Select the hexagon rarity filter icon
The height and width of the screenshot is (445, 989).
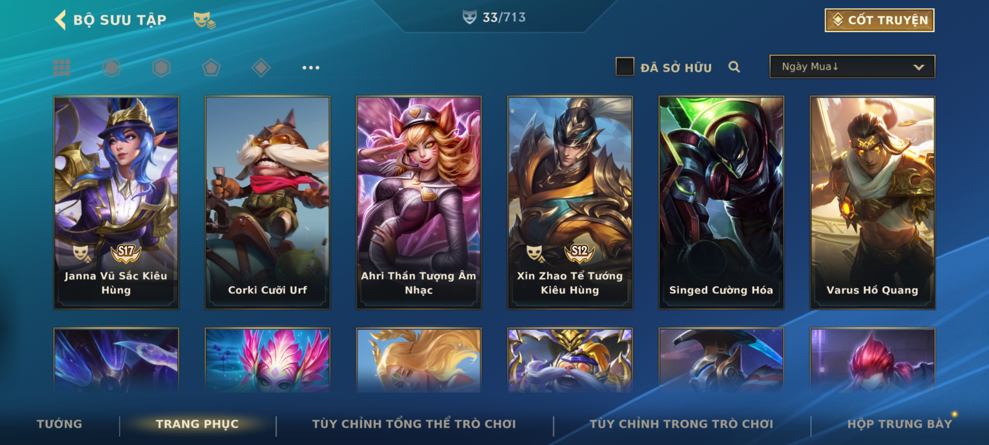[161, 68]
